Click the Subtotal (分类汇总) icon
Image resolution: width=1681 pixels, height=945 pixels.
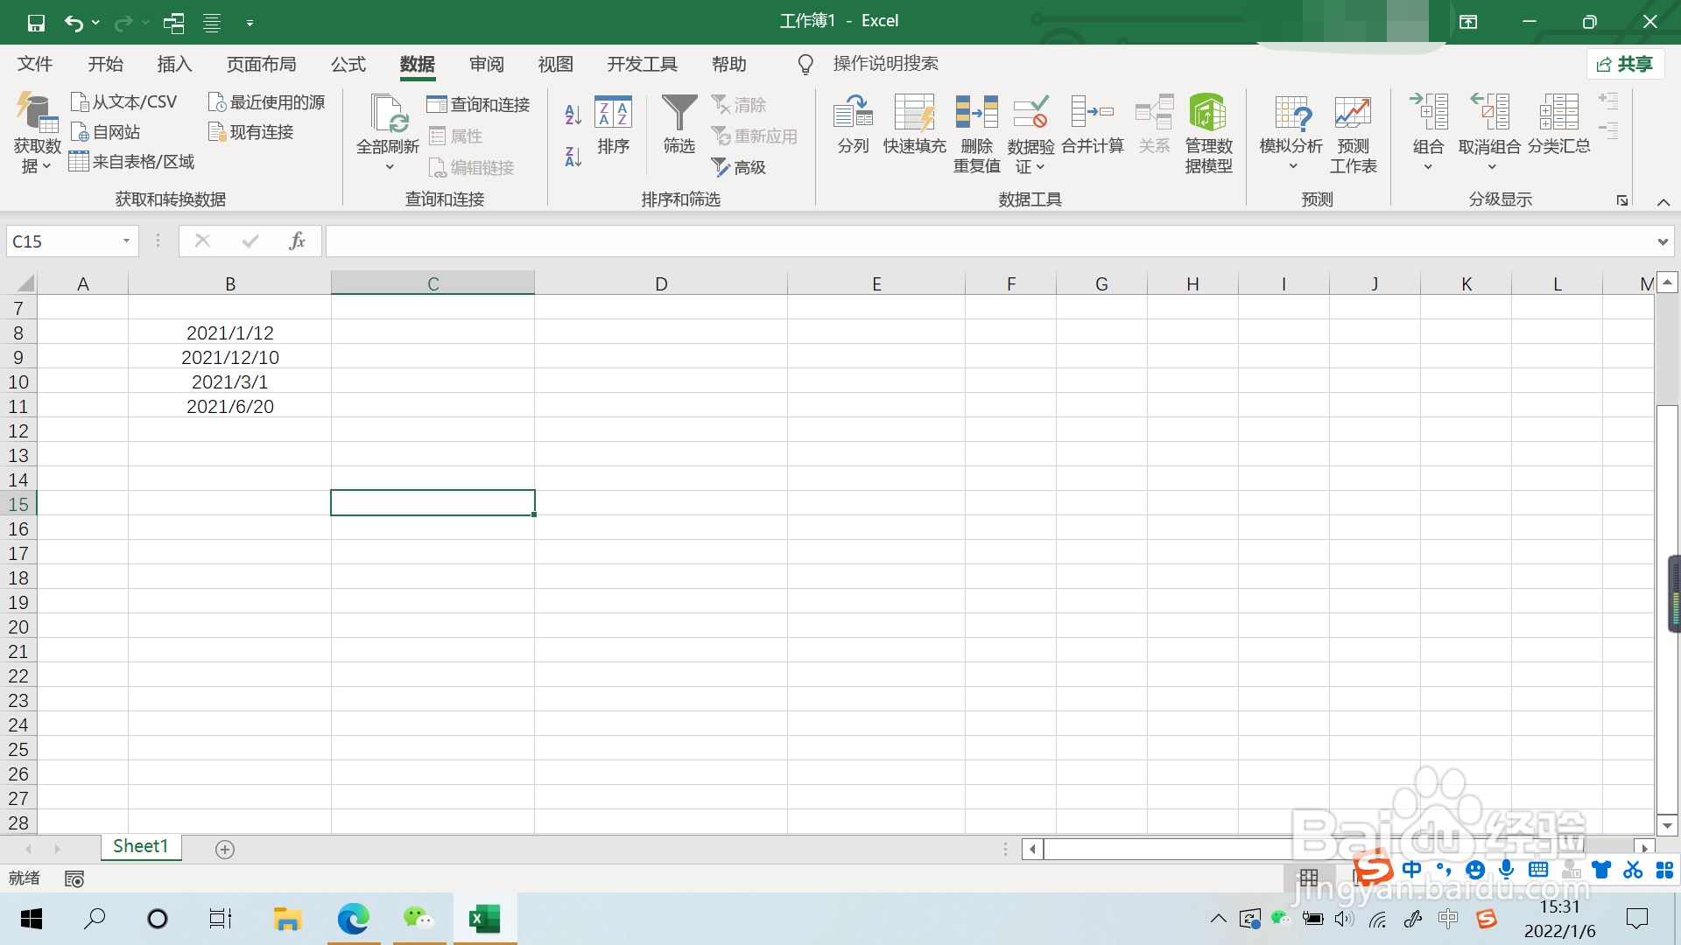click(x=1558, y=113)
